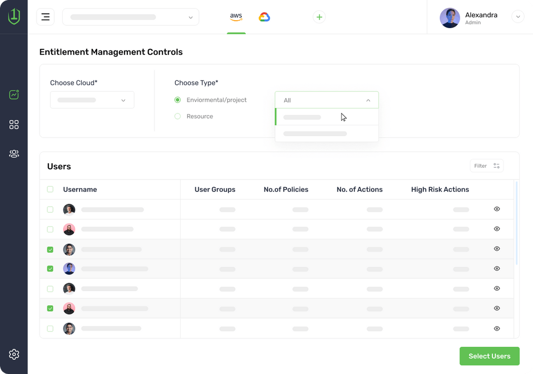Click the hamburger menu button
This screenshot has height=374, width=533.
45,17
